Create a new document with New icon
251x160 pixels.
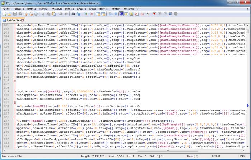click(x=4, y=14)
